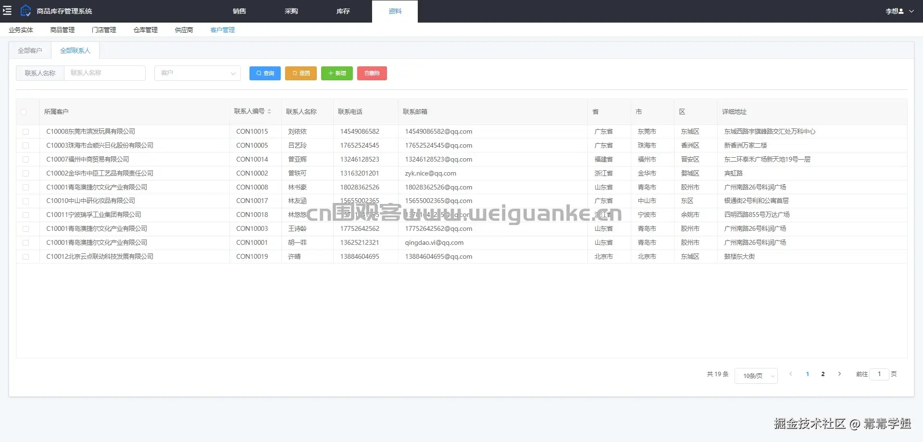Check the row for CON10014
The image size is (923, 442).
tap(26, 160)
